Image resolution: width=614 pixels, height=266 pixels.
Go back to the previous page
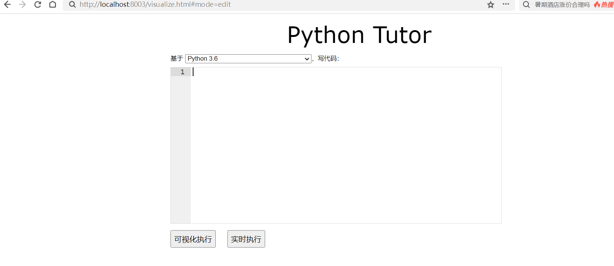pos(7,5)
